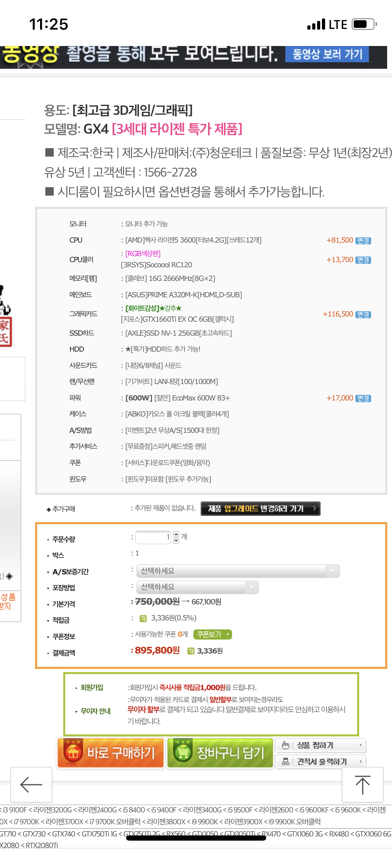This screenshot has width=392, height=849.
Task: Tap the cellular signal bars icon
Action: [x=316, y=24]
